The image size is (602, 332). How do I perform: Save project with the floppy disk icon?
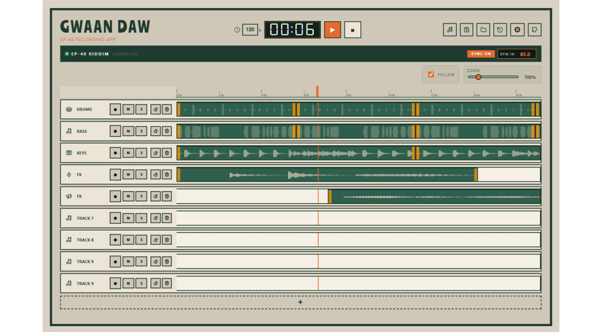pyautogui.click(x=466, y=30)
